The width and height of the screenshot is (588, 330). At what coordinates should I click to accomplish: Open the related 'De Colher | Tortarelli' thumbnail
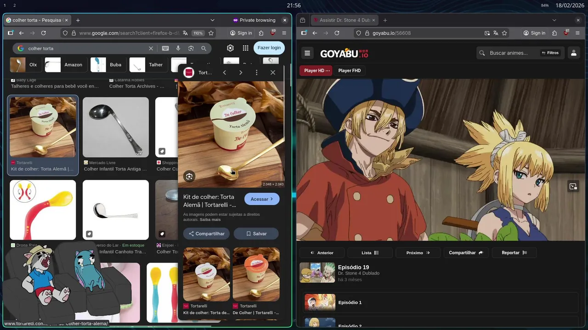256,275
